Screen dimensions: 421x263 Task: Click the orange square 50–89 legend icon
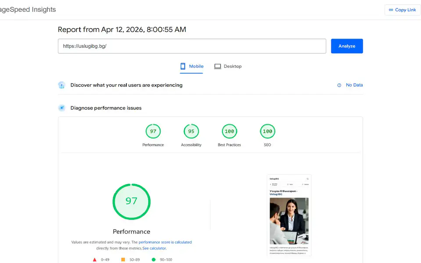(x=123, y=259)
